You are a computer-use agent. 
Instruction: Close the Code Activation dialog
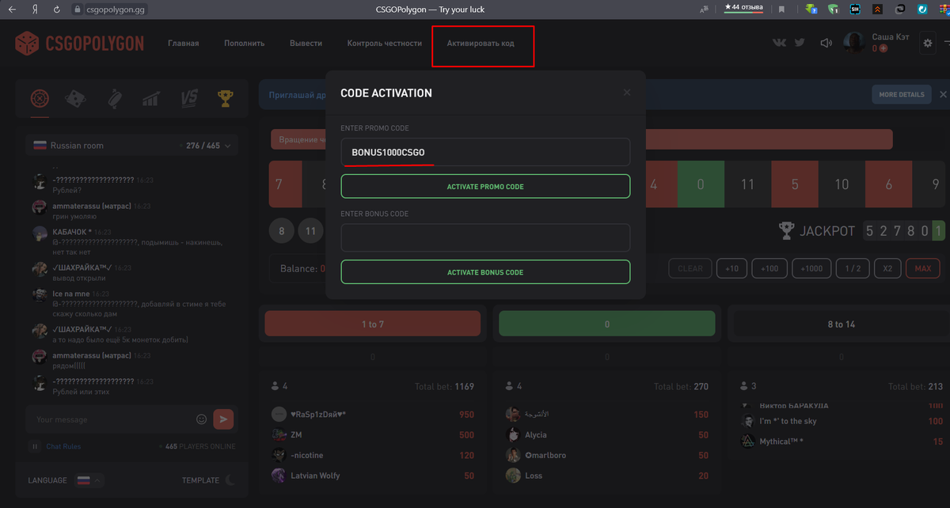coord(627,93)
